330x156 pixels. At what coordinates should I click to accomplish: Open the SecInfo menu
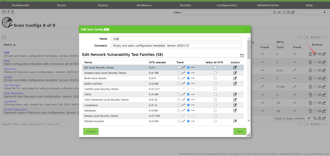(185, 5)
